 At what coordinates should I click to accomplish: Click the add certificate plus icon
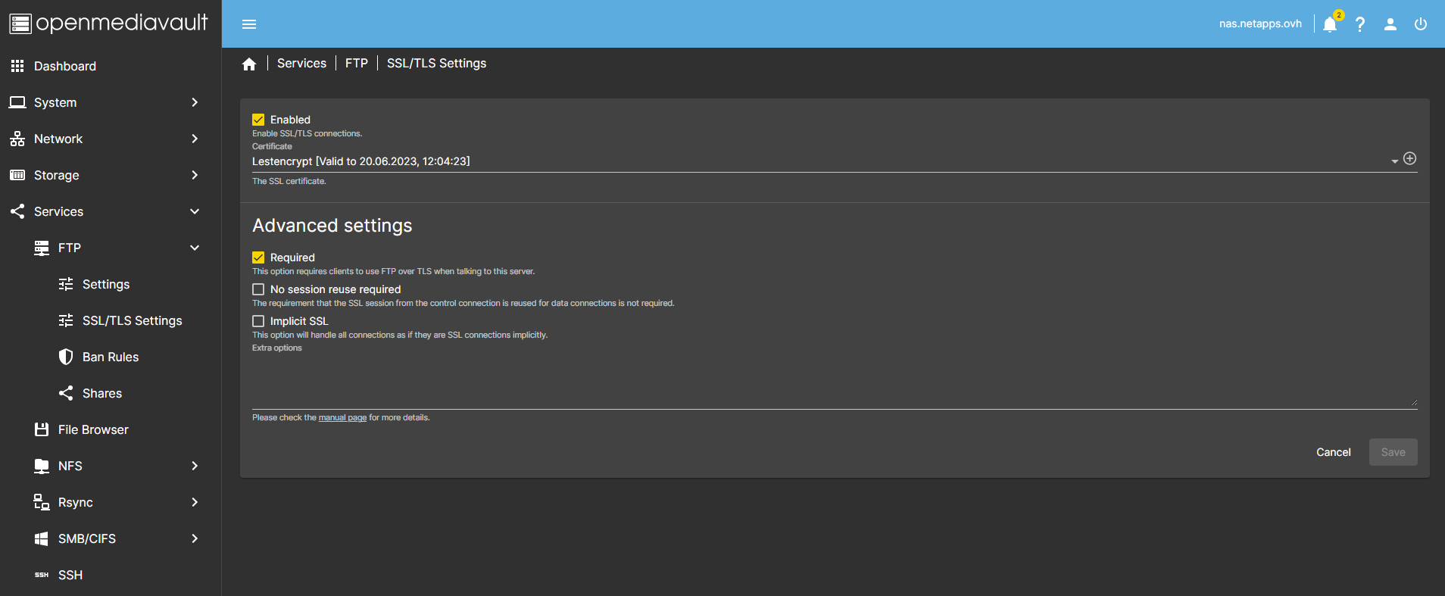[1409, 158]
